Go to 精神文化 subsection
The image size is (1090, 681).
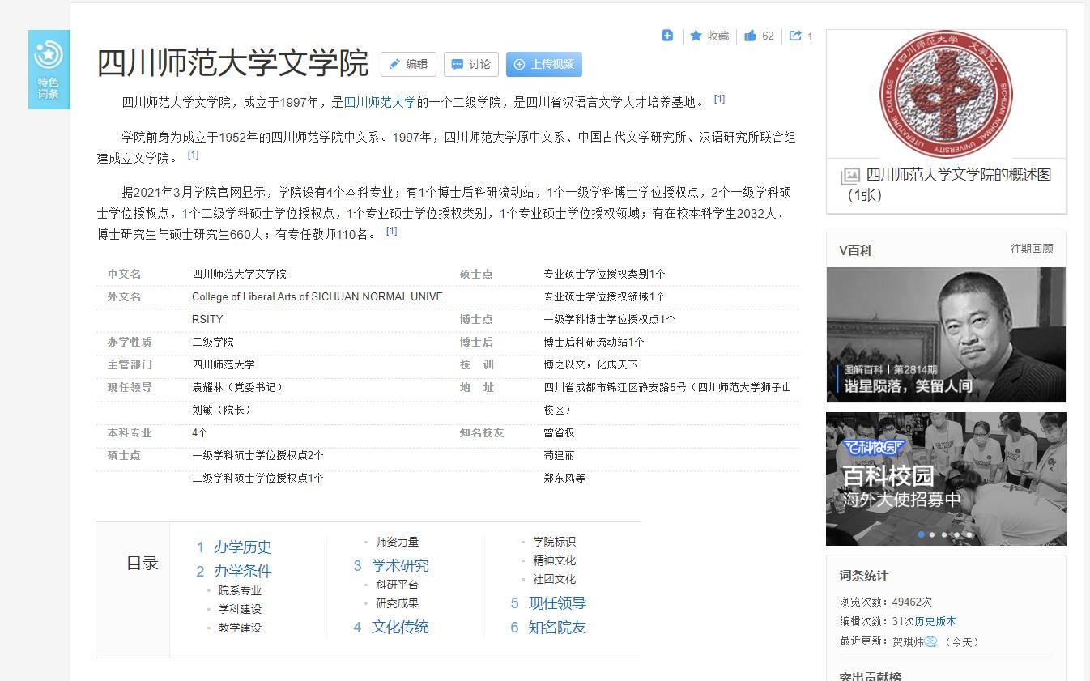click(554, 560)
